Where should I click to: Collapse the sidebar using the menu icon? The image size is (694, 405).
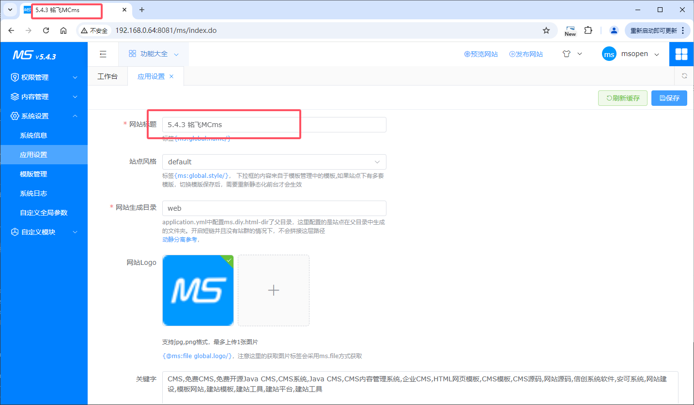click(x=103, y=54)
